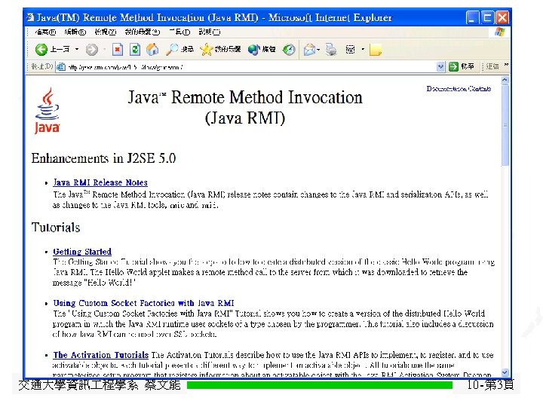Open The Activation Tutorials link
Viewport: 543px width, 407px height.
[x=101, y=355]
